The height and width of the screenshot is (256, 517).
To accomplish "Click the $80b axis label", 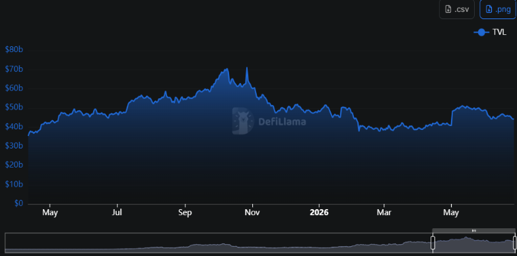I will (14, 49).
